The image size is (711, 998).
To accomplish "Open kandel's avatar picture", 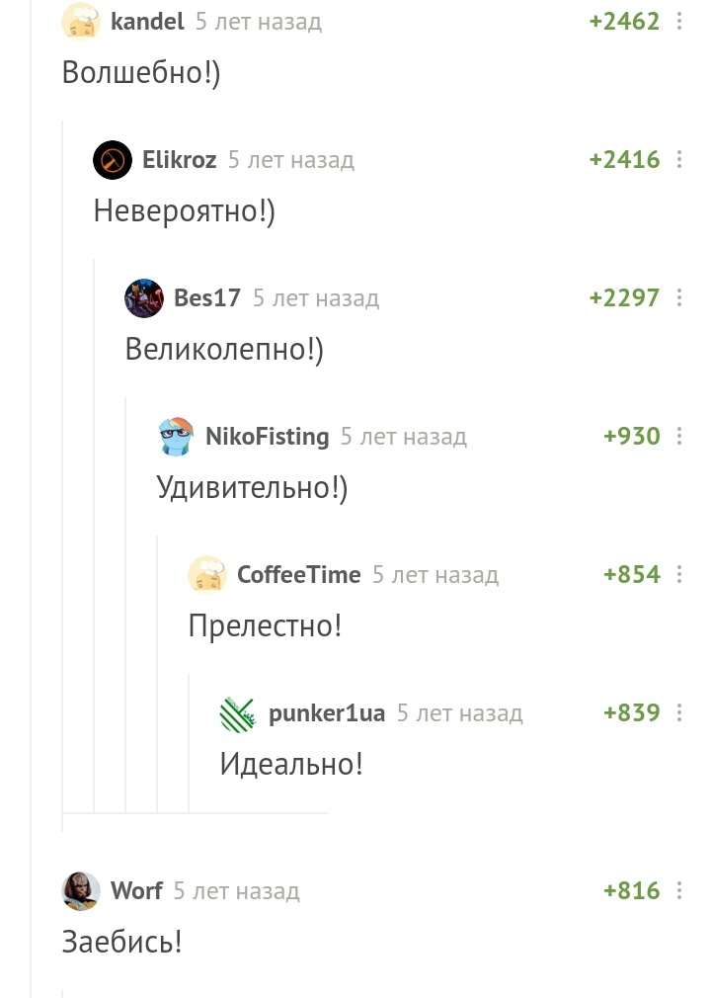I will 81,21.
